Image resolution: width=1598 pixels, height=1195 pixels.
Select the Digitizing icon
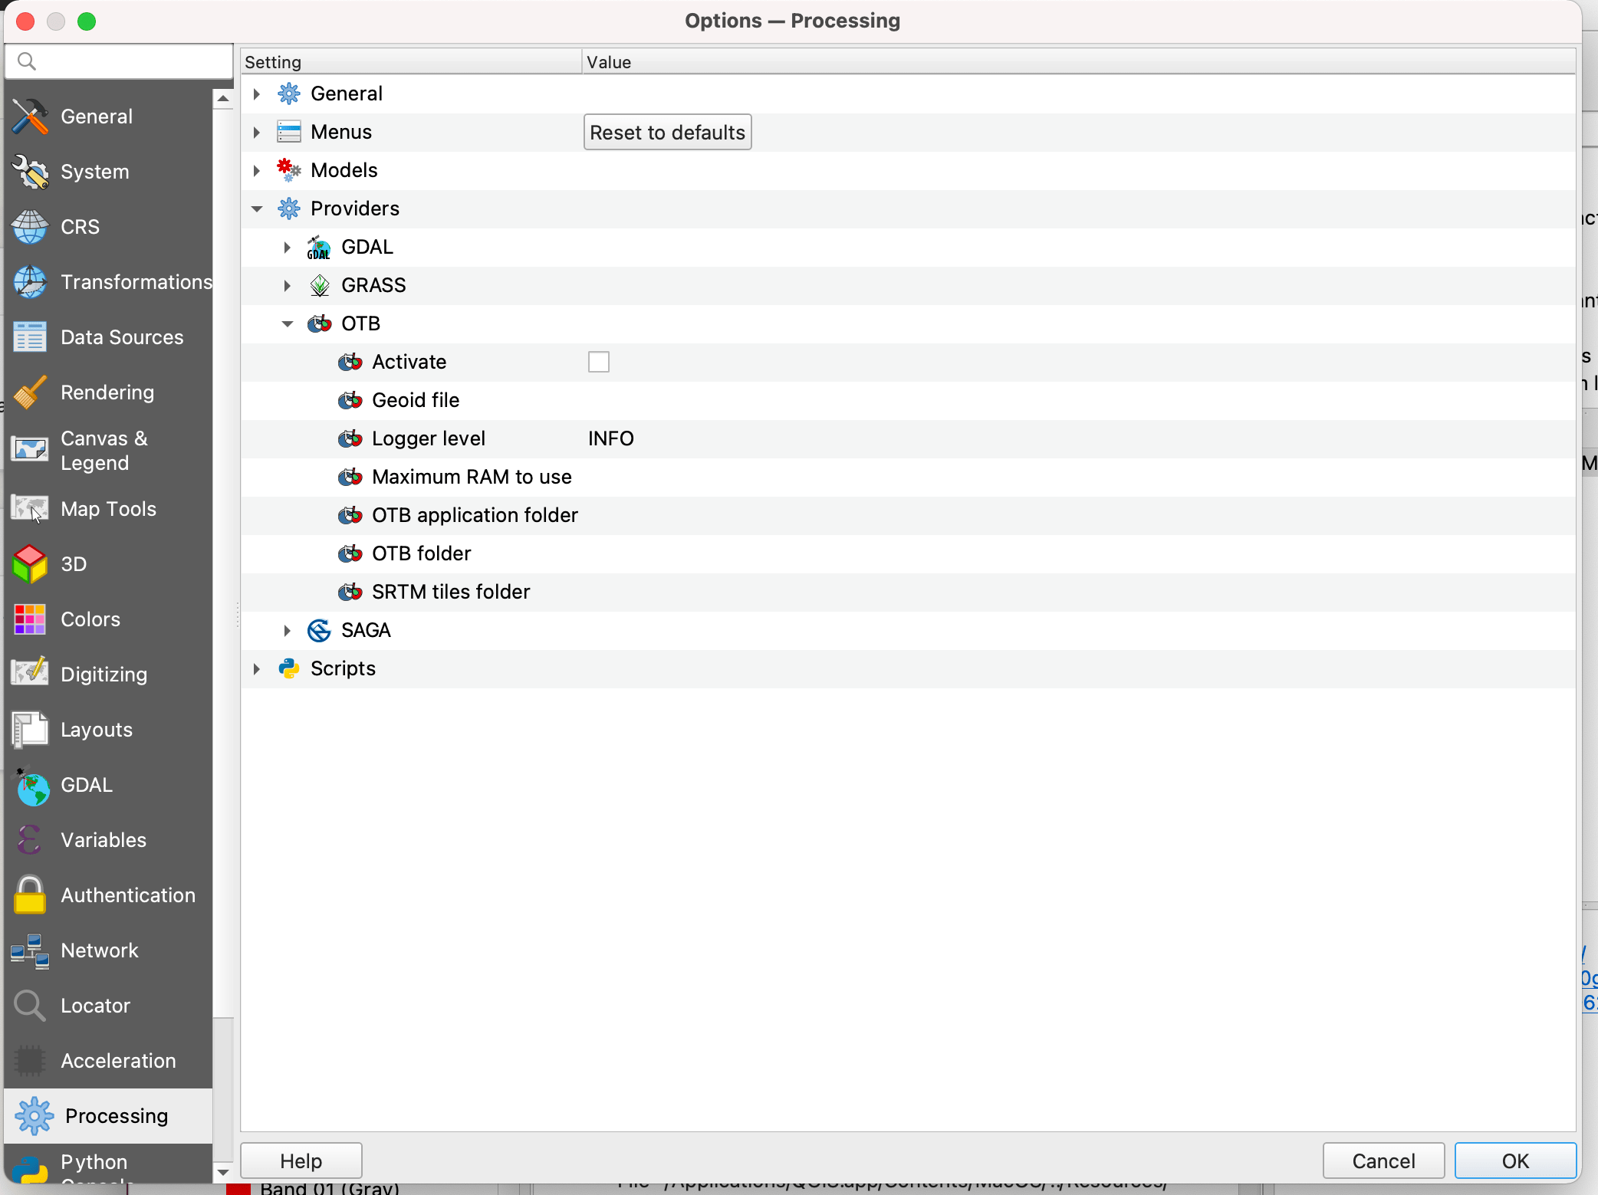(30, 673)
